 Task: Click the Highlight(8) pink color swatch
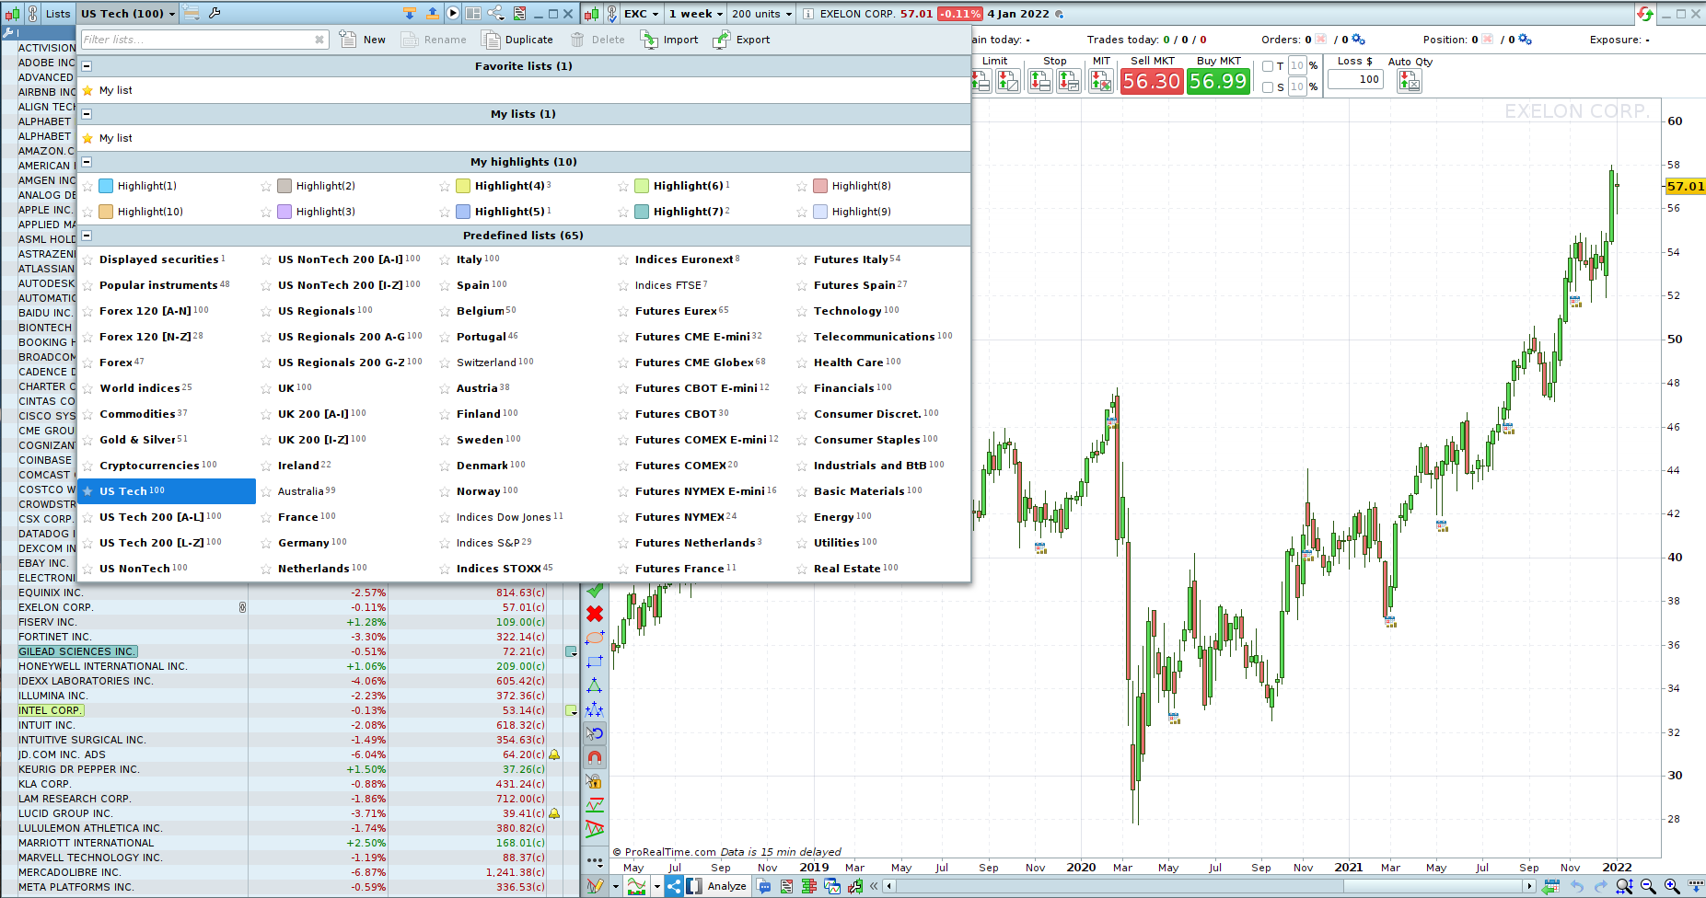(820, 186)
